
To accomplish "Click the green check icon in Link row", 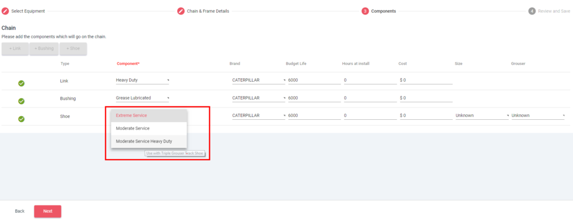I will [x=21, y=83].
